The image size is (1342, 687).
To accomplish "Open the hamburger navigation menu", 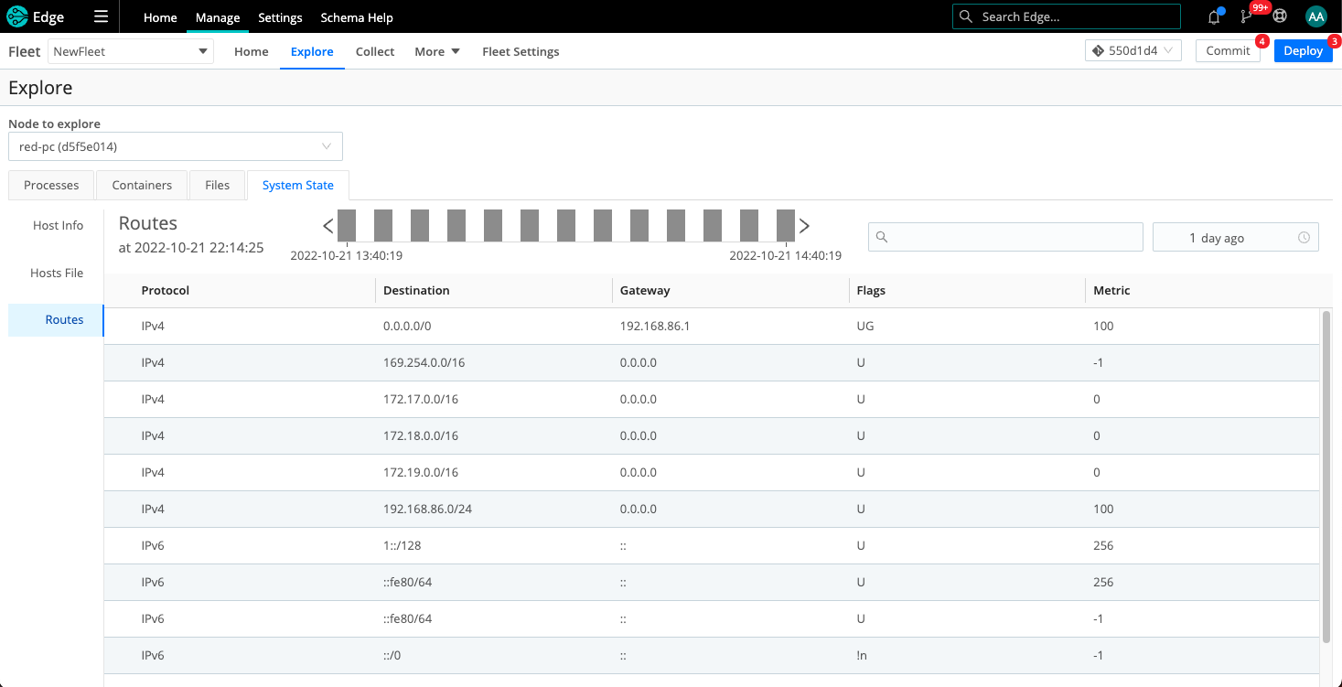I will pyautogui.click(x=101, y=16).
